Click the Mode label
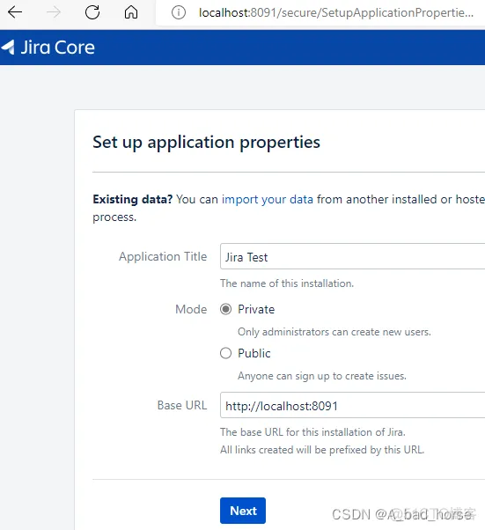This screenshot has width=485, height=530. point(191,309)
